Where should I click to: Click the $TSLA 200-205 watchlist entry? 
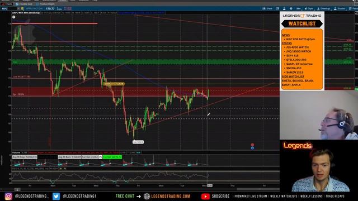(x=296, y=60)
